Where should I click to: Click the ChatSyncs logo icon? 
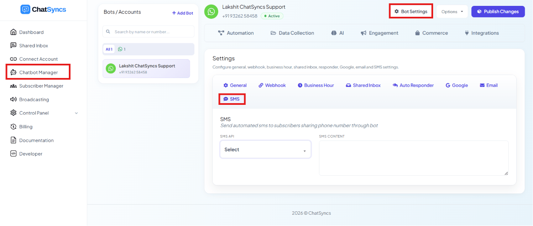[x=25, y=9]
